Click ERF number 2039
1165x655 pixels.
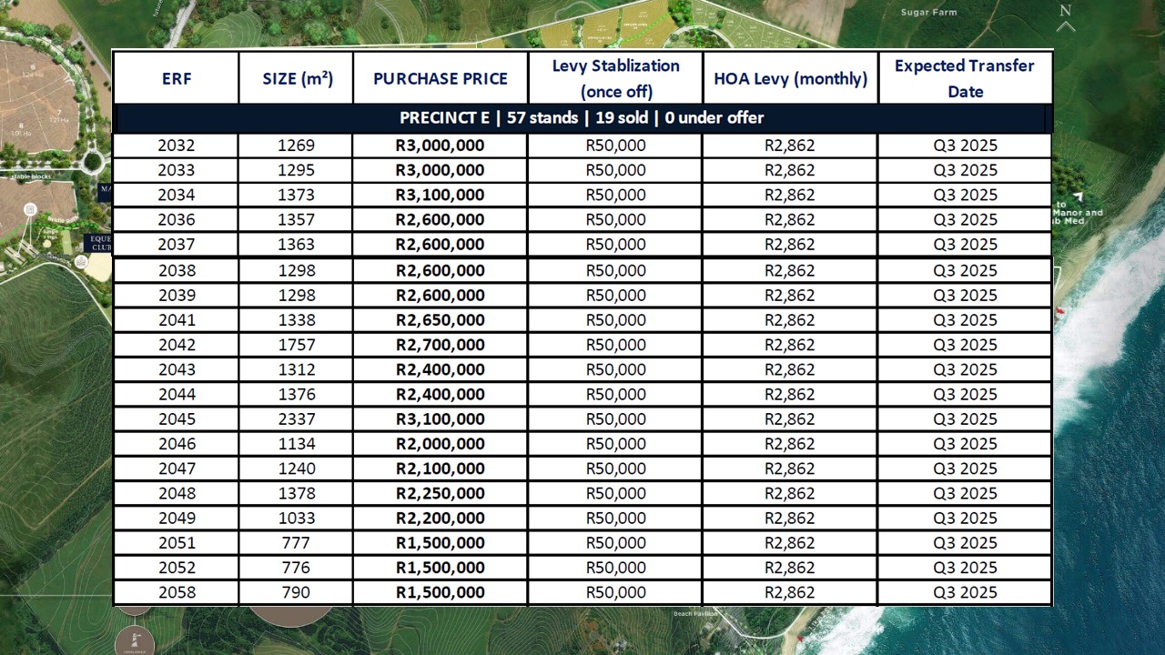177,295
